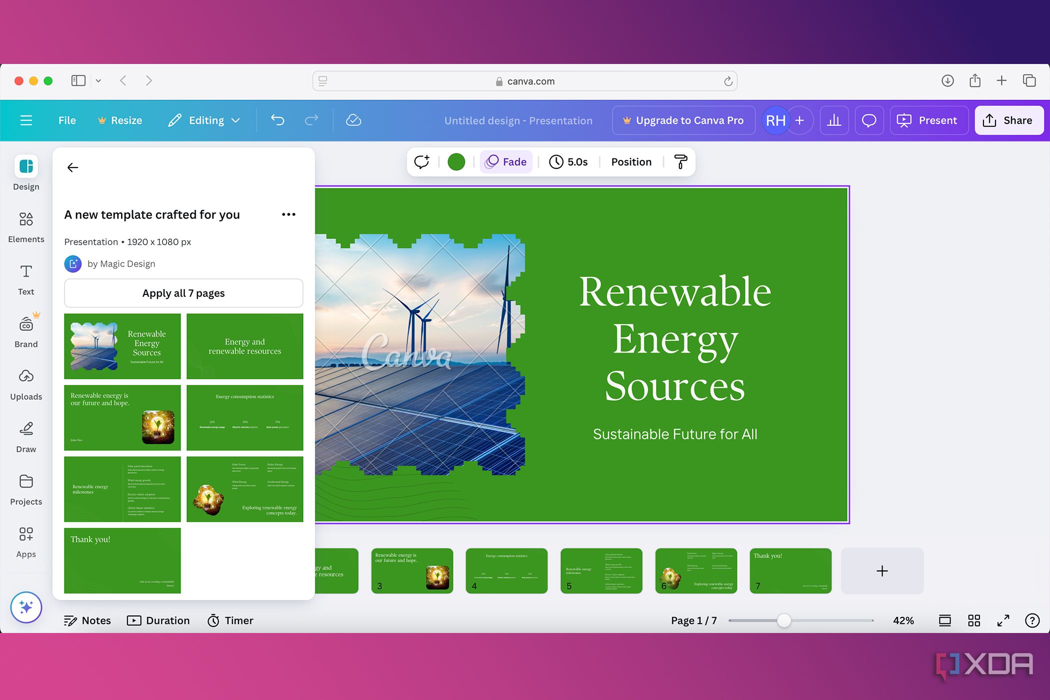Screen dimensions: 1050x700
Task: Click the green background color swatch
Action: click(456, 161)
